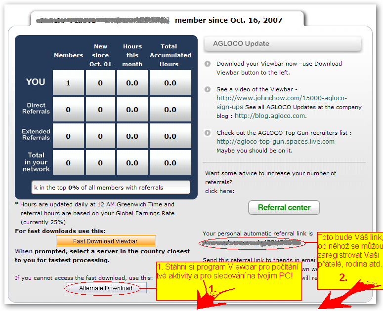The width and height of the screenshot is (383, 311).
Task: Select YOU row Hours this month cell
Action: [132, 83]
